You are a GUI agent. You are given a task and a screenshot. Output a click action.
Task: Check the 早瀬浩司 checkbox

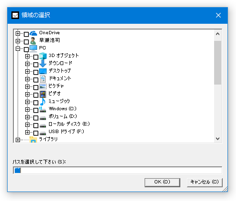tap(26, 42)
